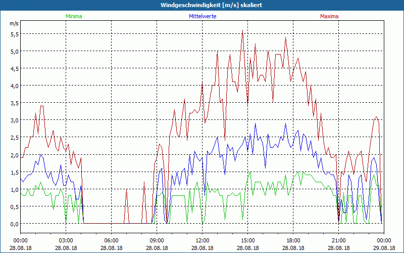Click the 03:00 time axis label
404x253 pixels.
(x=66, y=241)
